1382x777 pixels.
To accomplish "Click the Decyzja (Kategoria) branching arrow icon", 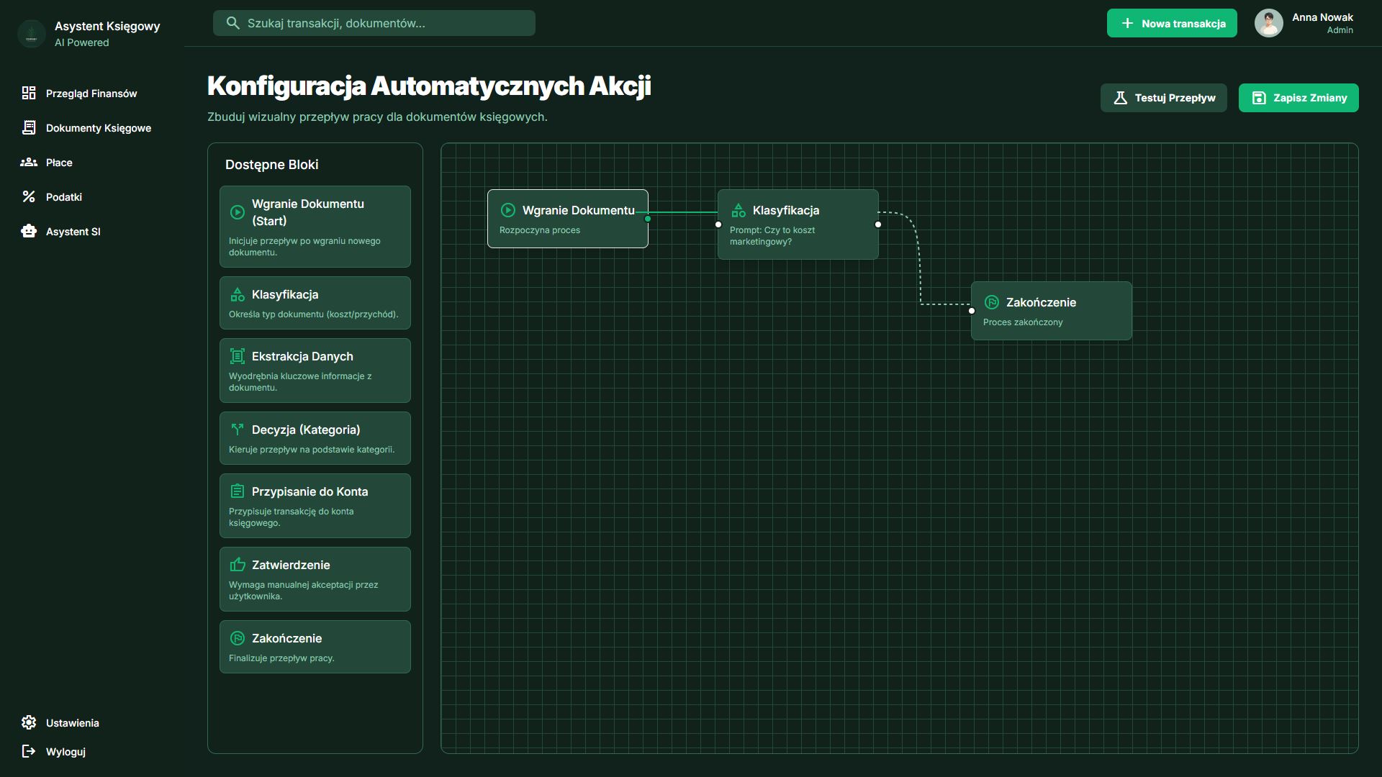I will 237,430.
